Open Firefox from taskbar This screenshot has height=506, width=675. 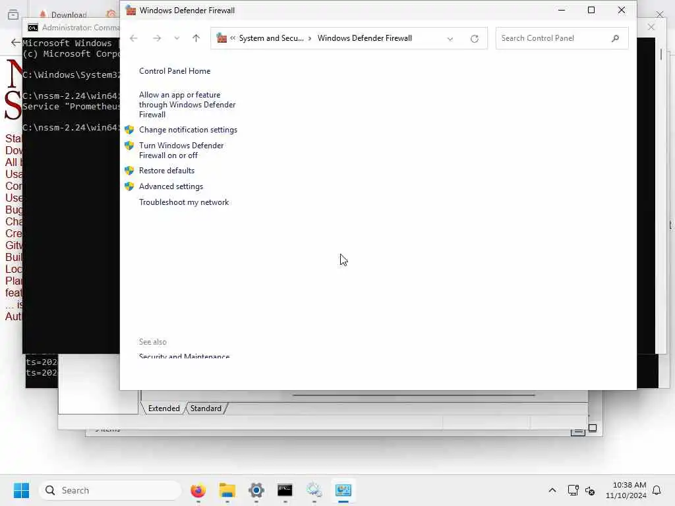198,490
